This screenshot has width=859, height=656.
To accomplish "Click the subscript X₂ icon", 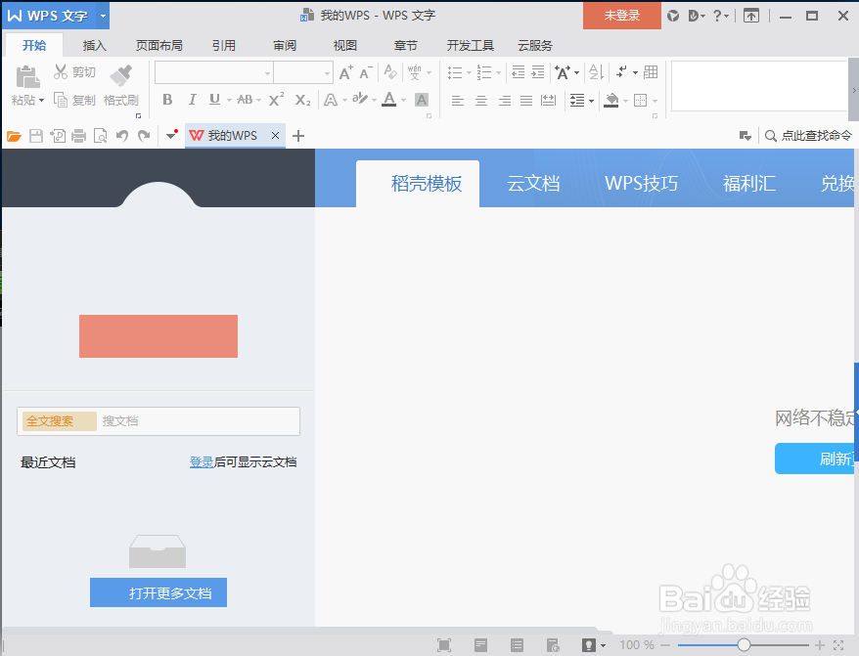I will pyautogui.click(x=302, y=100).
